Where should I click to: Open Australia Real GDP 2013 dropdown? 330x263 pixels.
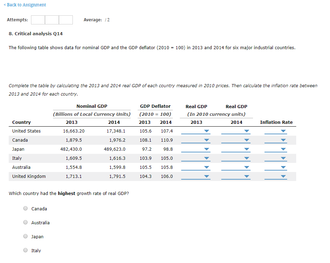click(196, 167)
